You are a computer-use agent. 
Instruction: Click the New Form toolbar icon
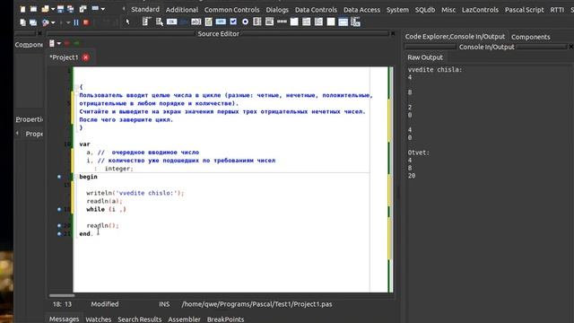click(33, 9)
